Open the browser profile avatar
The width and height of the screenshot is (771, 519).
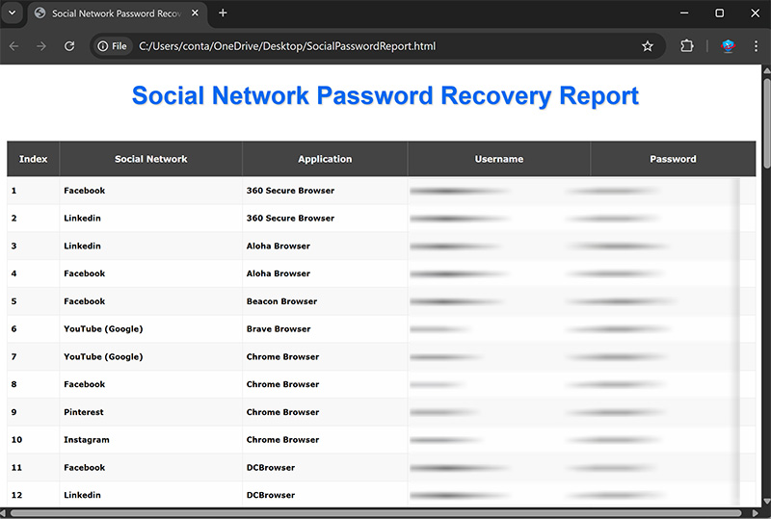click(x=729, y=46)
